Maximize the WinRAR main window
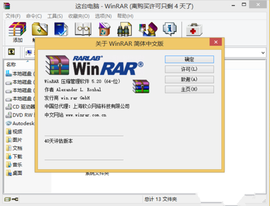 click(244, 5)
